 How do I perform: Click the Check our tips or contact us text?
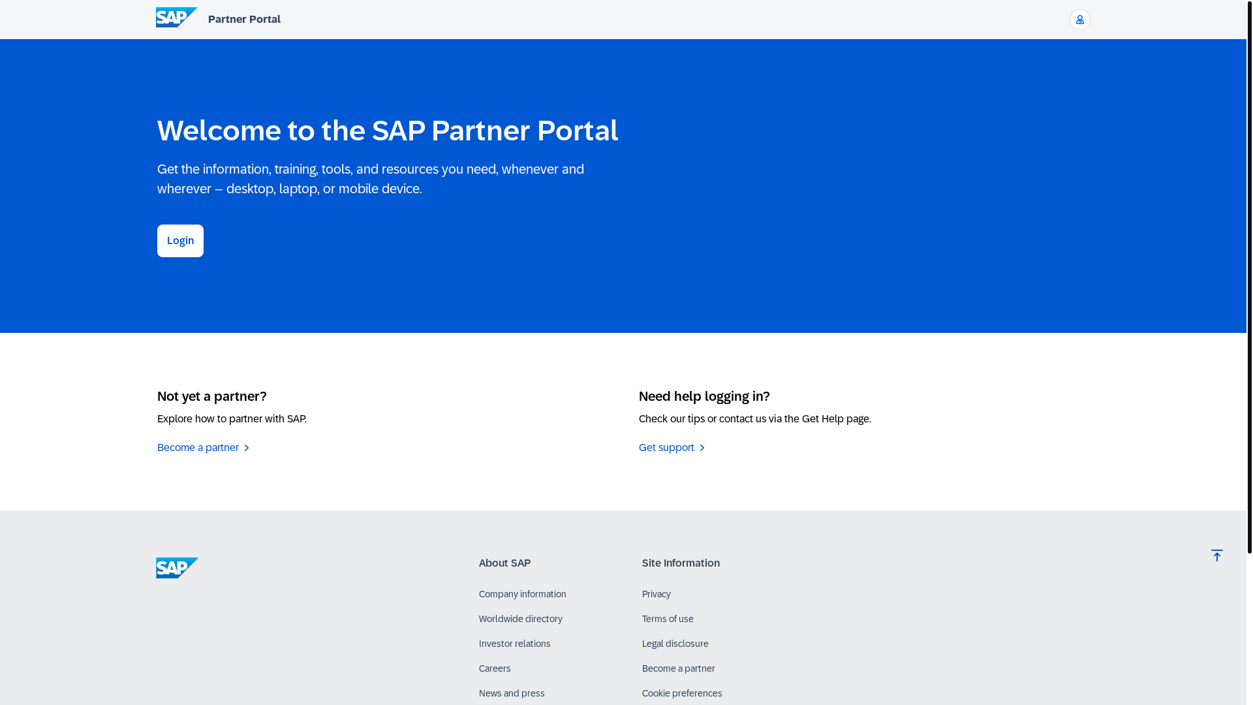755,419
